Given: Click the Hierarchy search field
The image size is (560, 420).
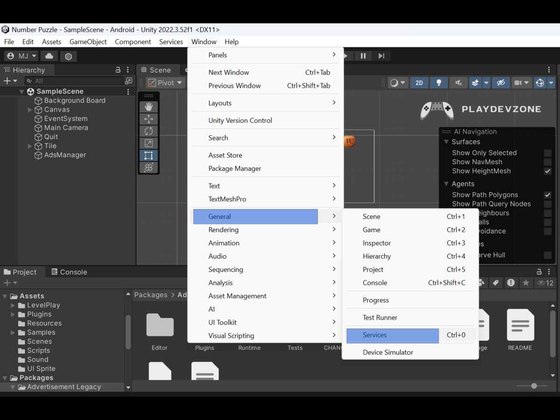Looking at the screenshot, I should (x=74, y=81).
